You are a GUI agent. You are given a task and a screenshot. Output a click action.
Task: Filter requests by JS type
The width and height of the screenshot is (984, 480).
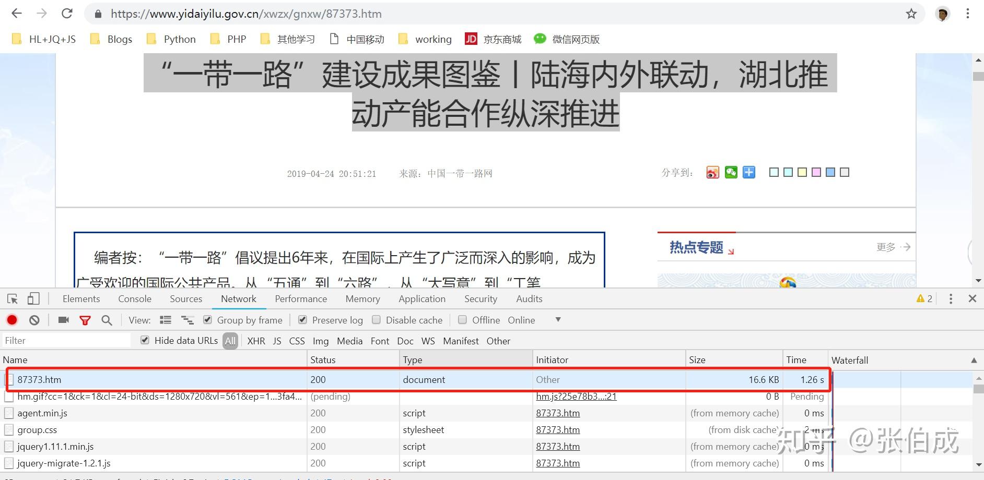[277, 341]
